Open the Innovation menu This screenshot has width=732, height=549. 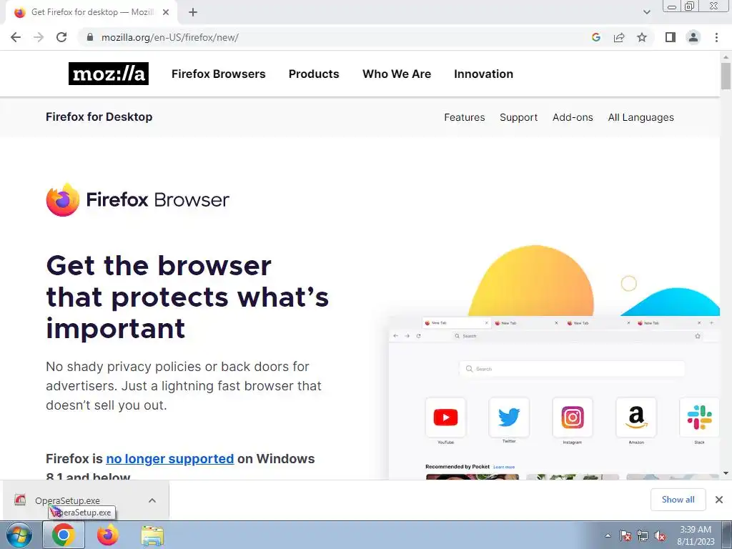click(484, 74)
